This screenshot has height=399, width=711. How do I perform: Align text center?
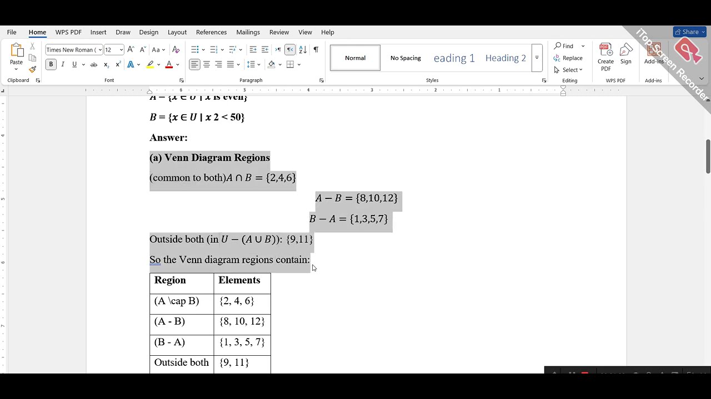207,64
